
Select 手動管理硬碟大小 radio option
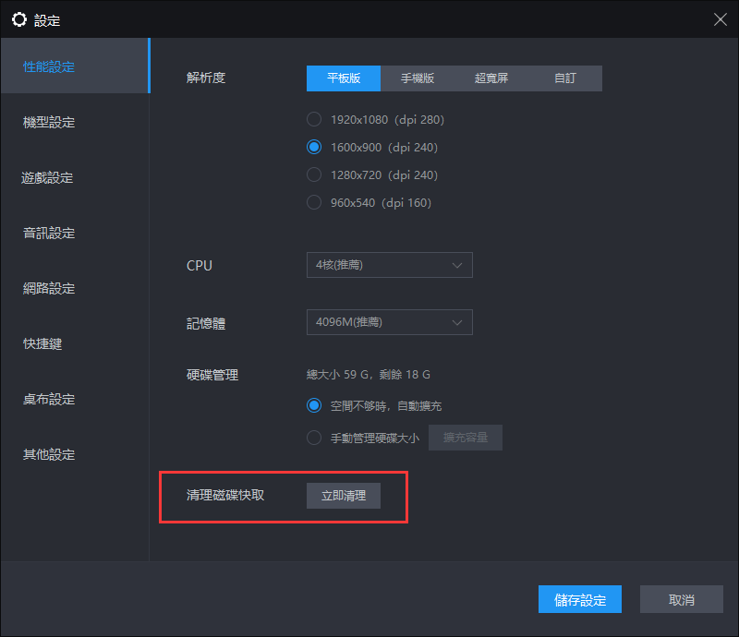pyautogui.click(x=314, y=438)
